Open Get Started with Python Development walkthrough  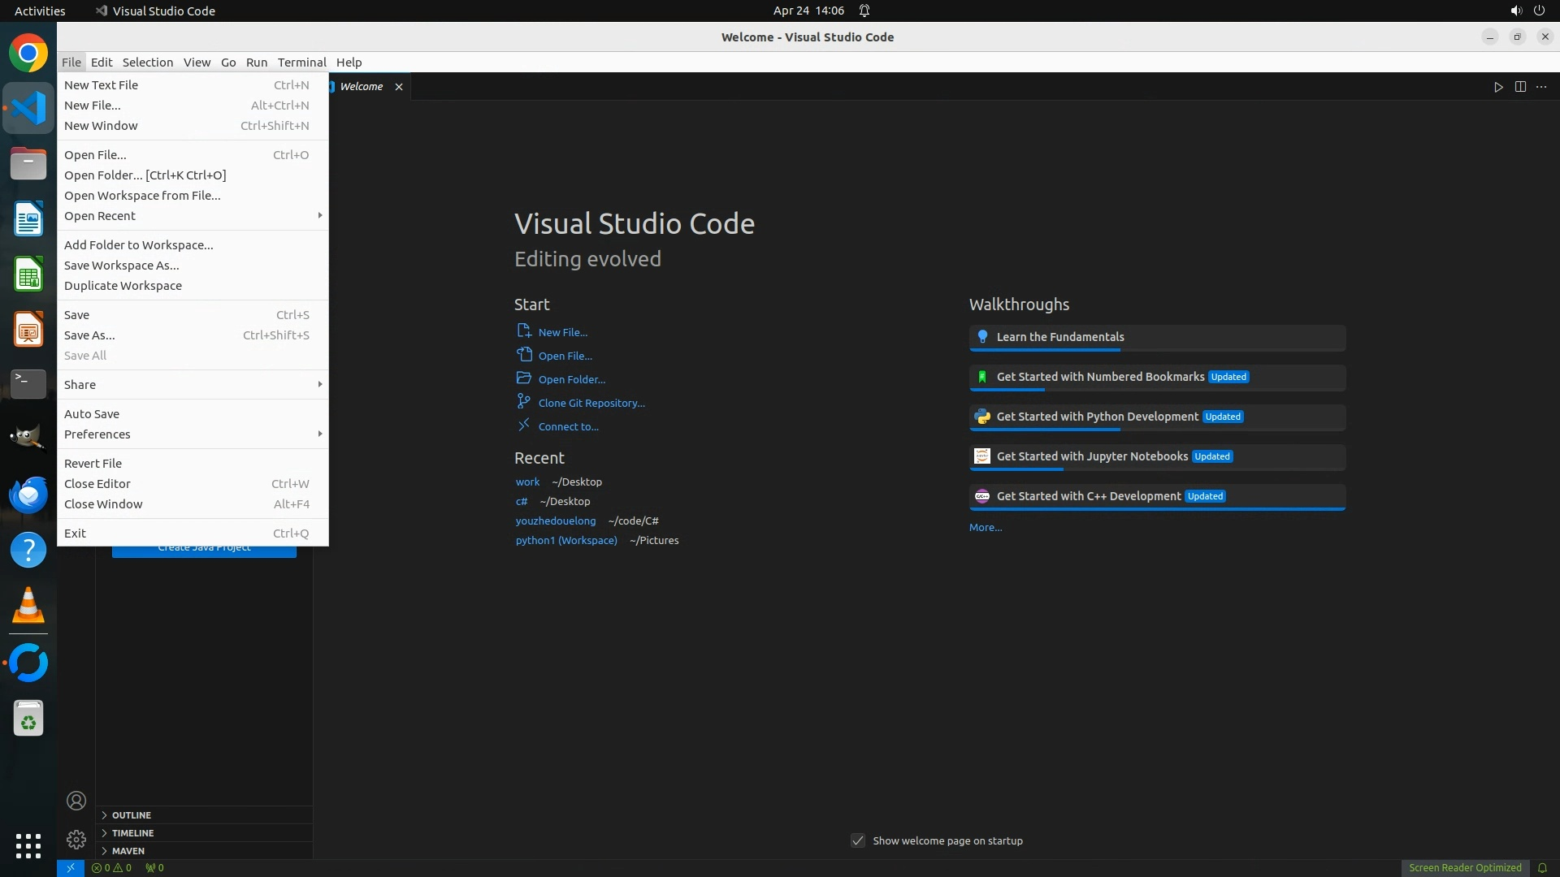pos(1097,417)
